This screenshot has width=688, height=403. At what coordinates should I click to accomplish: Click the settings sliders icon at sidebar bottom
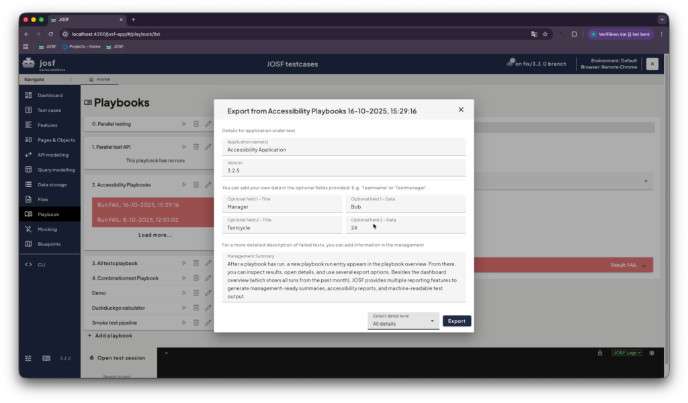tap(28, 358)
